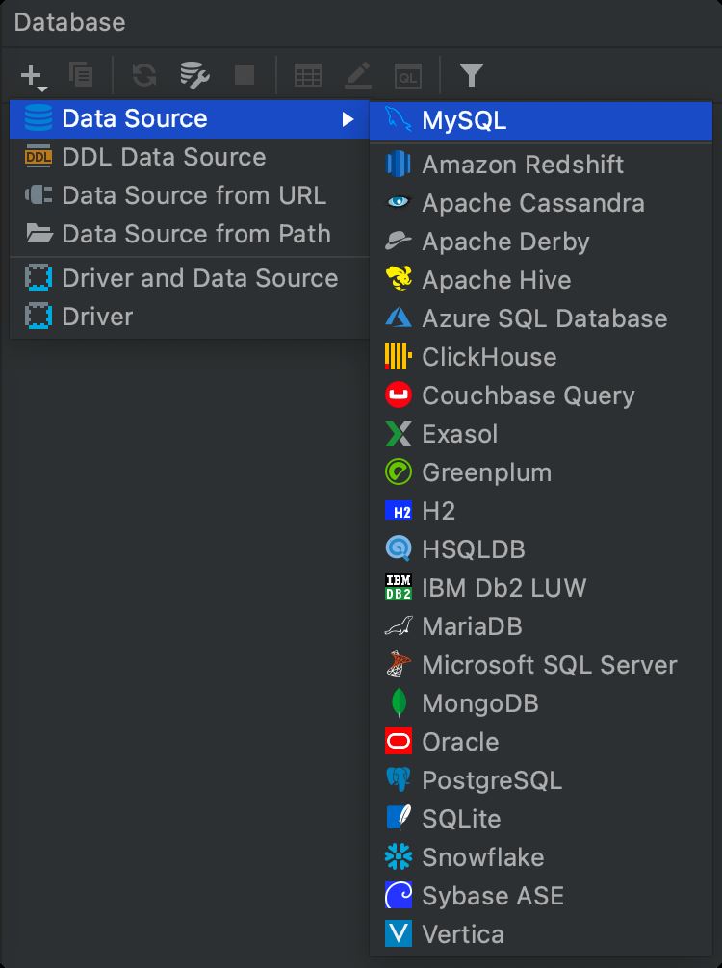
Task: Click the Stop square toolbar icon
Action: [x=245, y=75]
